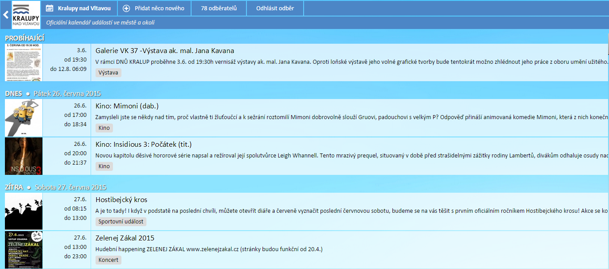Click the Zelenej Zákal time od 13:00 do 23:00
This screenshot has width=609, height=269.
[75, 252]
